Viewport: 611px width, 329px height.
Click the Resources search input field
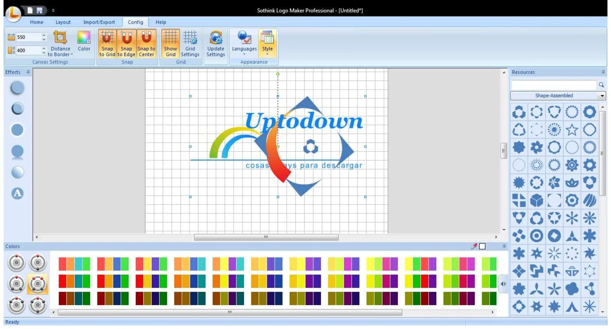[553, 85]
